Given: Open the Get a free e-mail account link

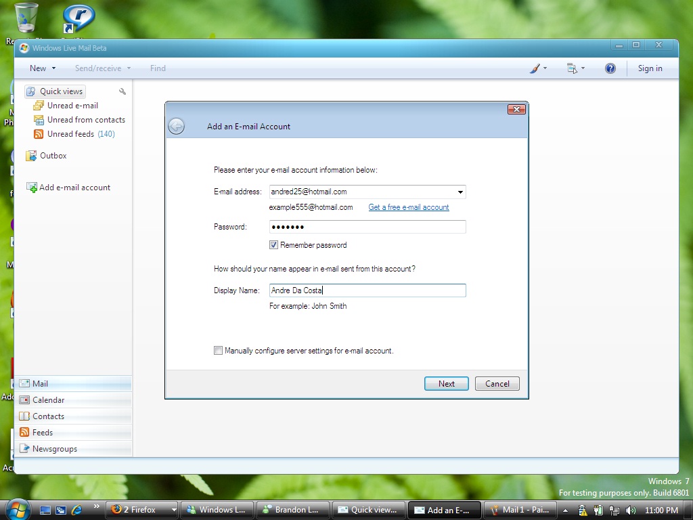Looking at the screenshot, I should click(409, 207).
